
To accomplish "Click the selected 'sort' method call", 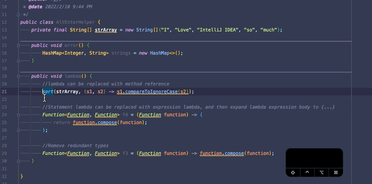I will (x=48, y=91).
